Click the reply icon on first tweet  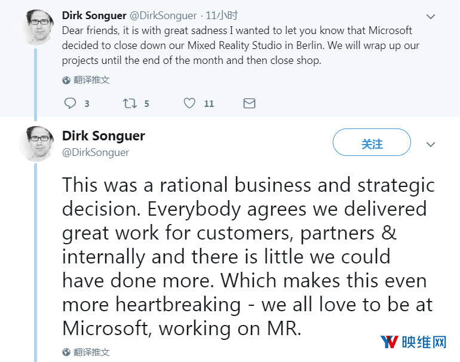pyautogui.click(x=70, y=103)
